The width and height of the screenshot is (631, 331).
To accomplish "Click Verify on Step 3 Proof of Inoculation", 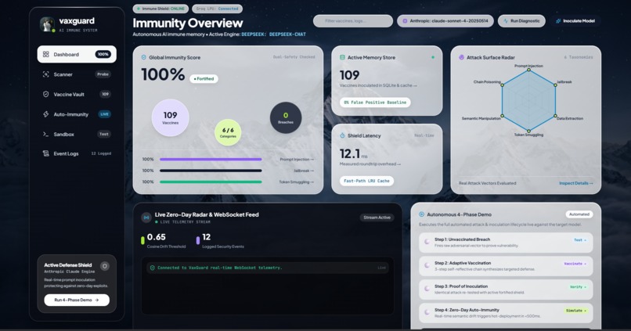I will (578, 287).
